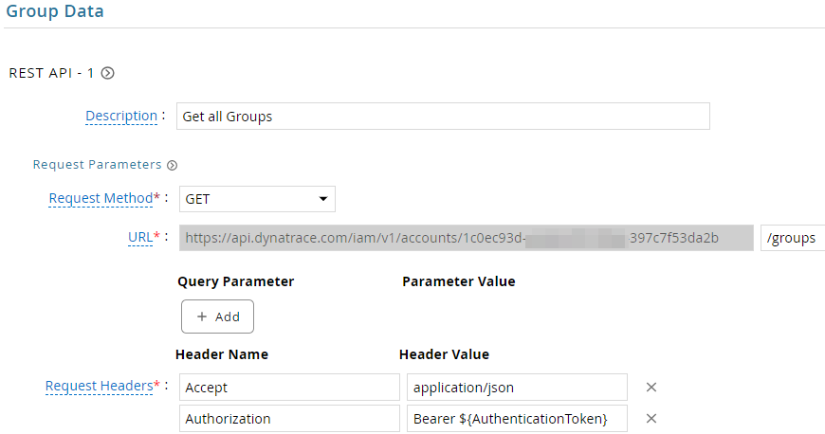Screen dimensions: 825x434
Task: Edit the /groups URL suffix field
Action: point(793,238)
